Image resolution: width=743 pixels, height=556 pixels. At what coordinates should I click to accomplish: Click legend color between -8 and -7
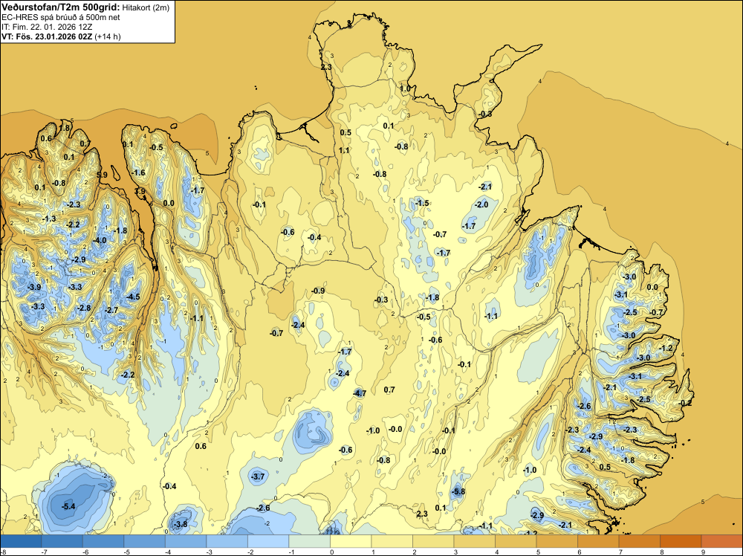point(21,541)
